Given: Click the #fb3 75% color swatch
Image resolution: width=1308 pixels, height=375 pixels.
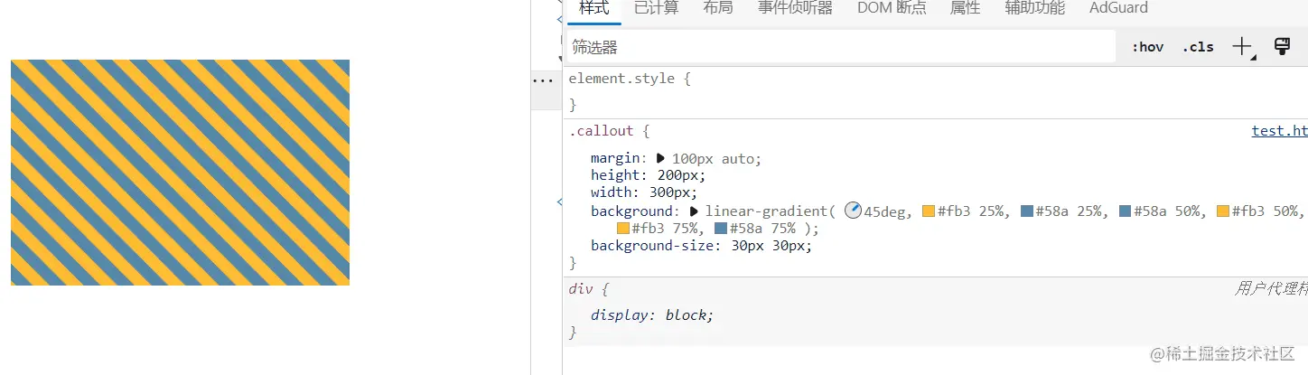Looking at the screenshot, I should click(x=622, y=229).
